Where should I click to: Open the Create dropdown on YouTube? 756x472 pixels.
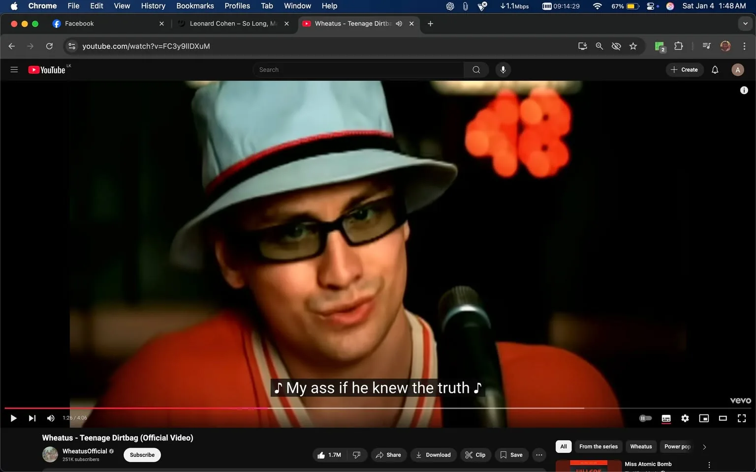click(x=684, y=69)
